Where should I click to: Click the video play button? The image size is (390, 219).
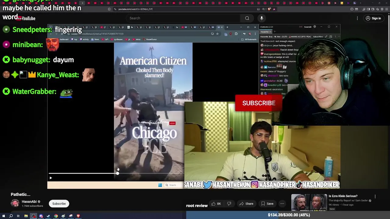click(x=51, y=178)
